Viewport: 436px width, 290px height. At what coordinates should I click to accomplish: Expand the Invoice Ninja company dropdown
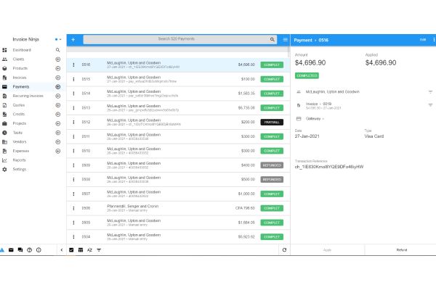coord(62,39)
